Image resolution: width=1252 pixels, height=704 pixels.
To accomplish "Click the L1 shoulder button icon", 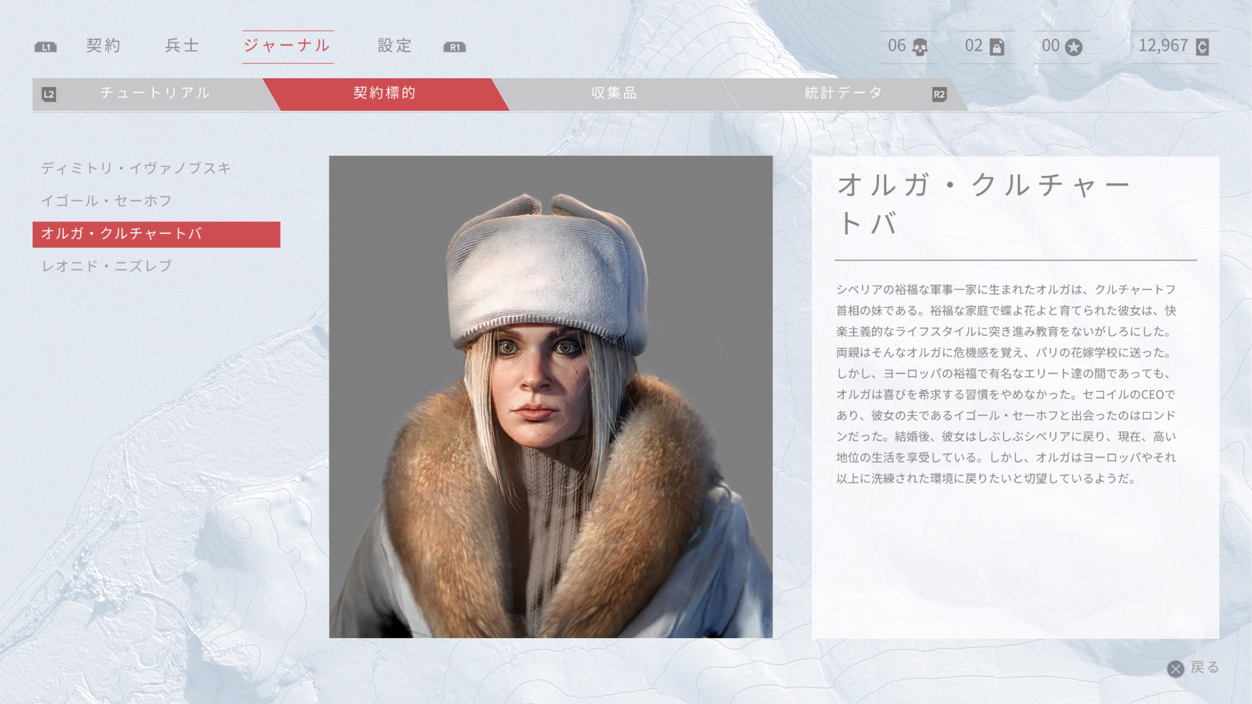I will (x=46, y=47).
